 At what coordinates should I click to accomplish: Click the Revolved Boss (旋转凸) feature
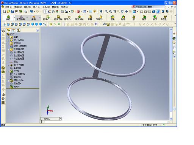pyautogui.click(x=69, y=18)
